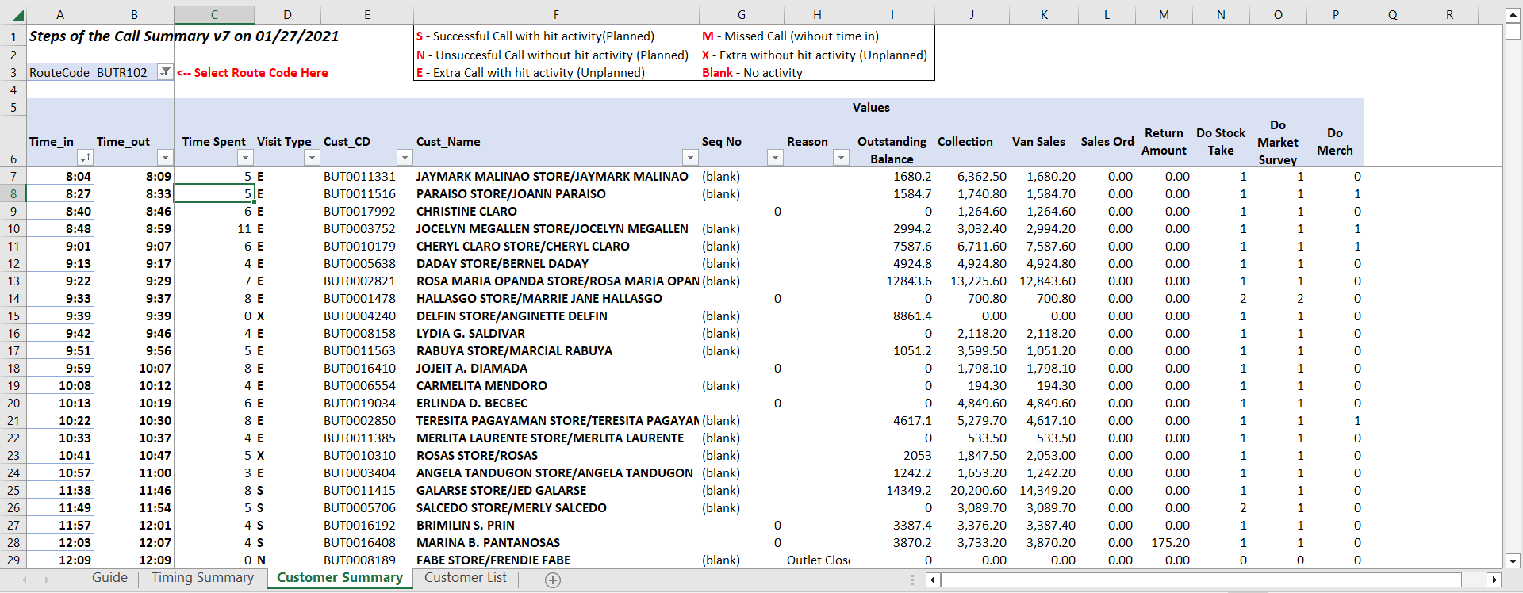This screenshot has height=593, width=1523.
Task: Select row 14 header
Action: coord(13,299)
